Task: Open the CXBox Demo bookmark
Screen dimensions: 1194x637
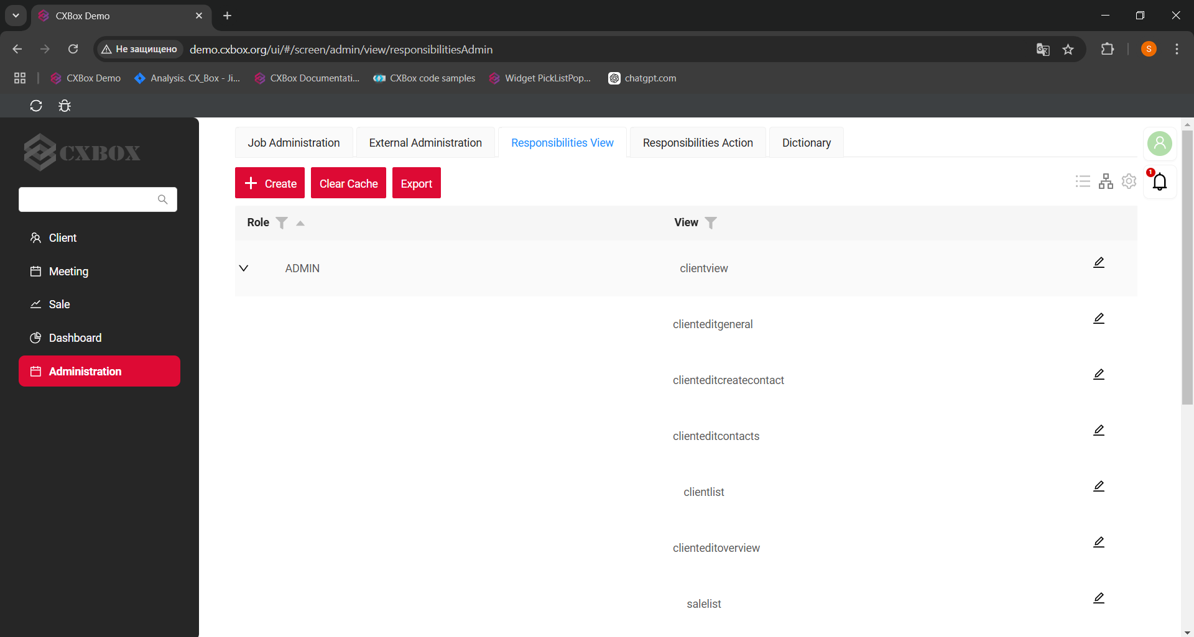Action: 86,78
